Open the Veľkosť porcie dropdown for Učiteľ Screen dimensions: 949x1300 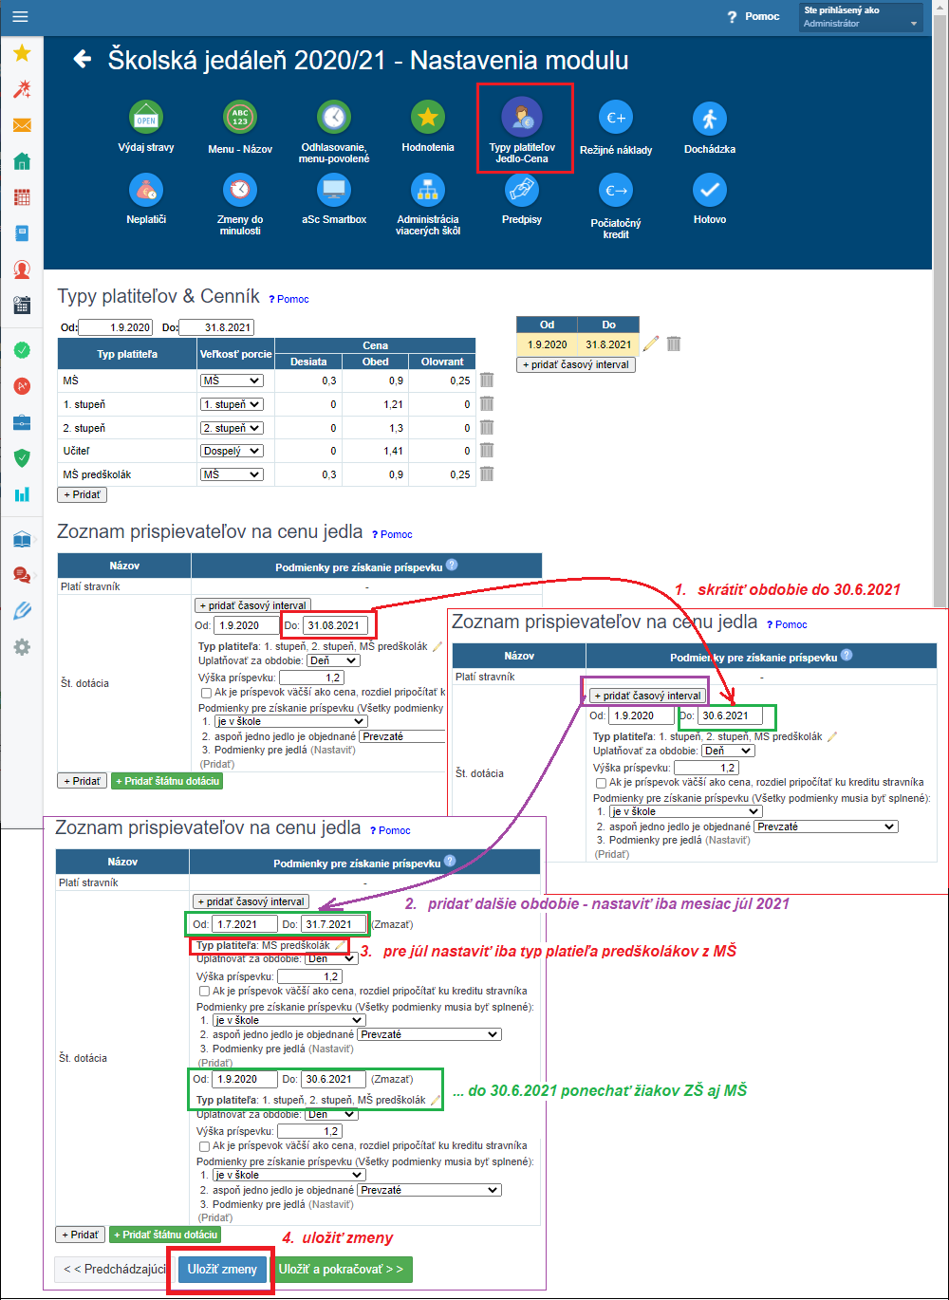pos(232,452)
